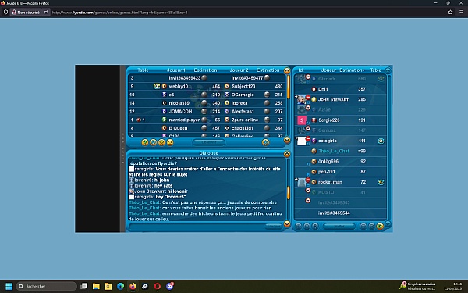468x293 pixels.
Task: Click the game icon beside webby10 at table 9
Action: click(157, 86)
